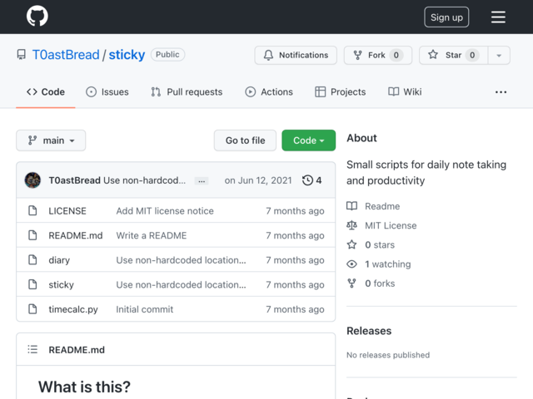Click the repository icon beside T0astBread
Image resolution: width=533 pixels, height=399 pixels.
coord(22,55)
